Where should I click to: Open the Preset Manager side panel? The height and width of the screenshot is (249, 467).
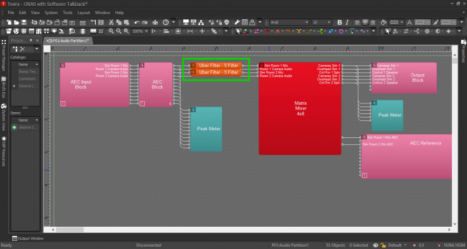coord(4,56)
